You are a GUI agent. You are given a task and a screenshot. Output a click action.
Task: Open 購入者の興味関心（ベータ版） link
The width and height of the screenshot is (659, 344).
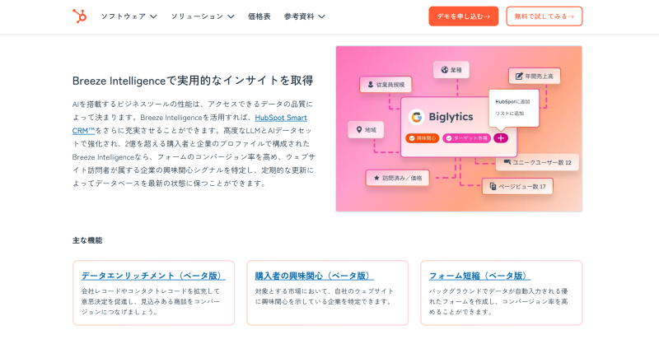pyautogui.click(x=314, y=276)
